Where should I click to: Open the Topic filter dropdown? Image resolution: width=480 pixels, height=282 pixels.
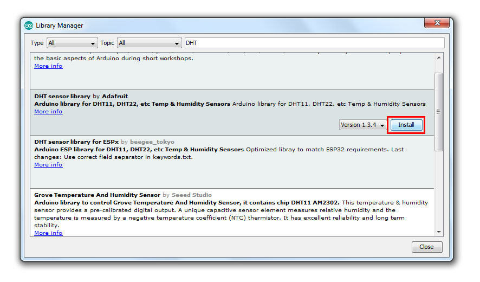pos(150,43)
